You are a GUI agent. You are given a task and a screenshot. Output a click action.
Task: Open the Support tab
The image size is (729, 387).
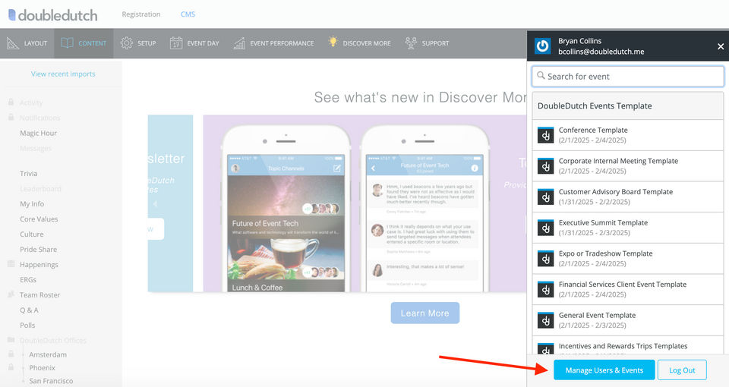(427, 43)
